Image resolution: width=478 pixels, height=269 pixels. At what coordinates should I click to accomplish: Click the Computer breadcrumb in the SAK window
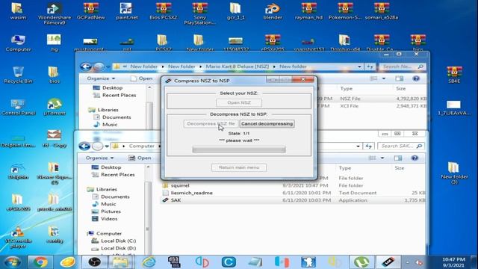tap(141, 146)
